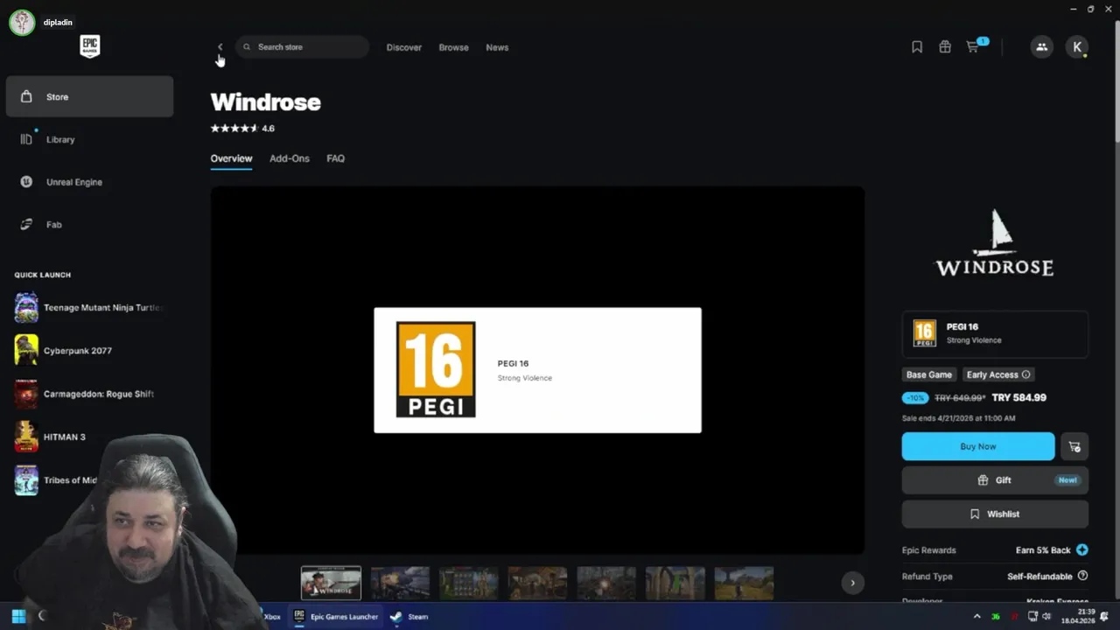Select the first Windrose trailer thumbnail
This screenshot has height=630, width=1120.
(331, 583)
